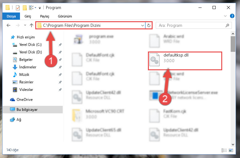Click Properties checkmark in quick access toolbar

(x=18, y=8)
